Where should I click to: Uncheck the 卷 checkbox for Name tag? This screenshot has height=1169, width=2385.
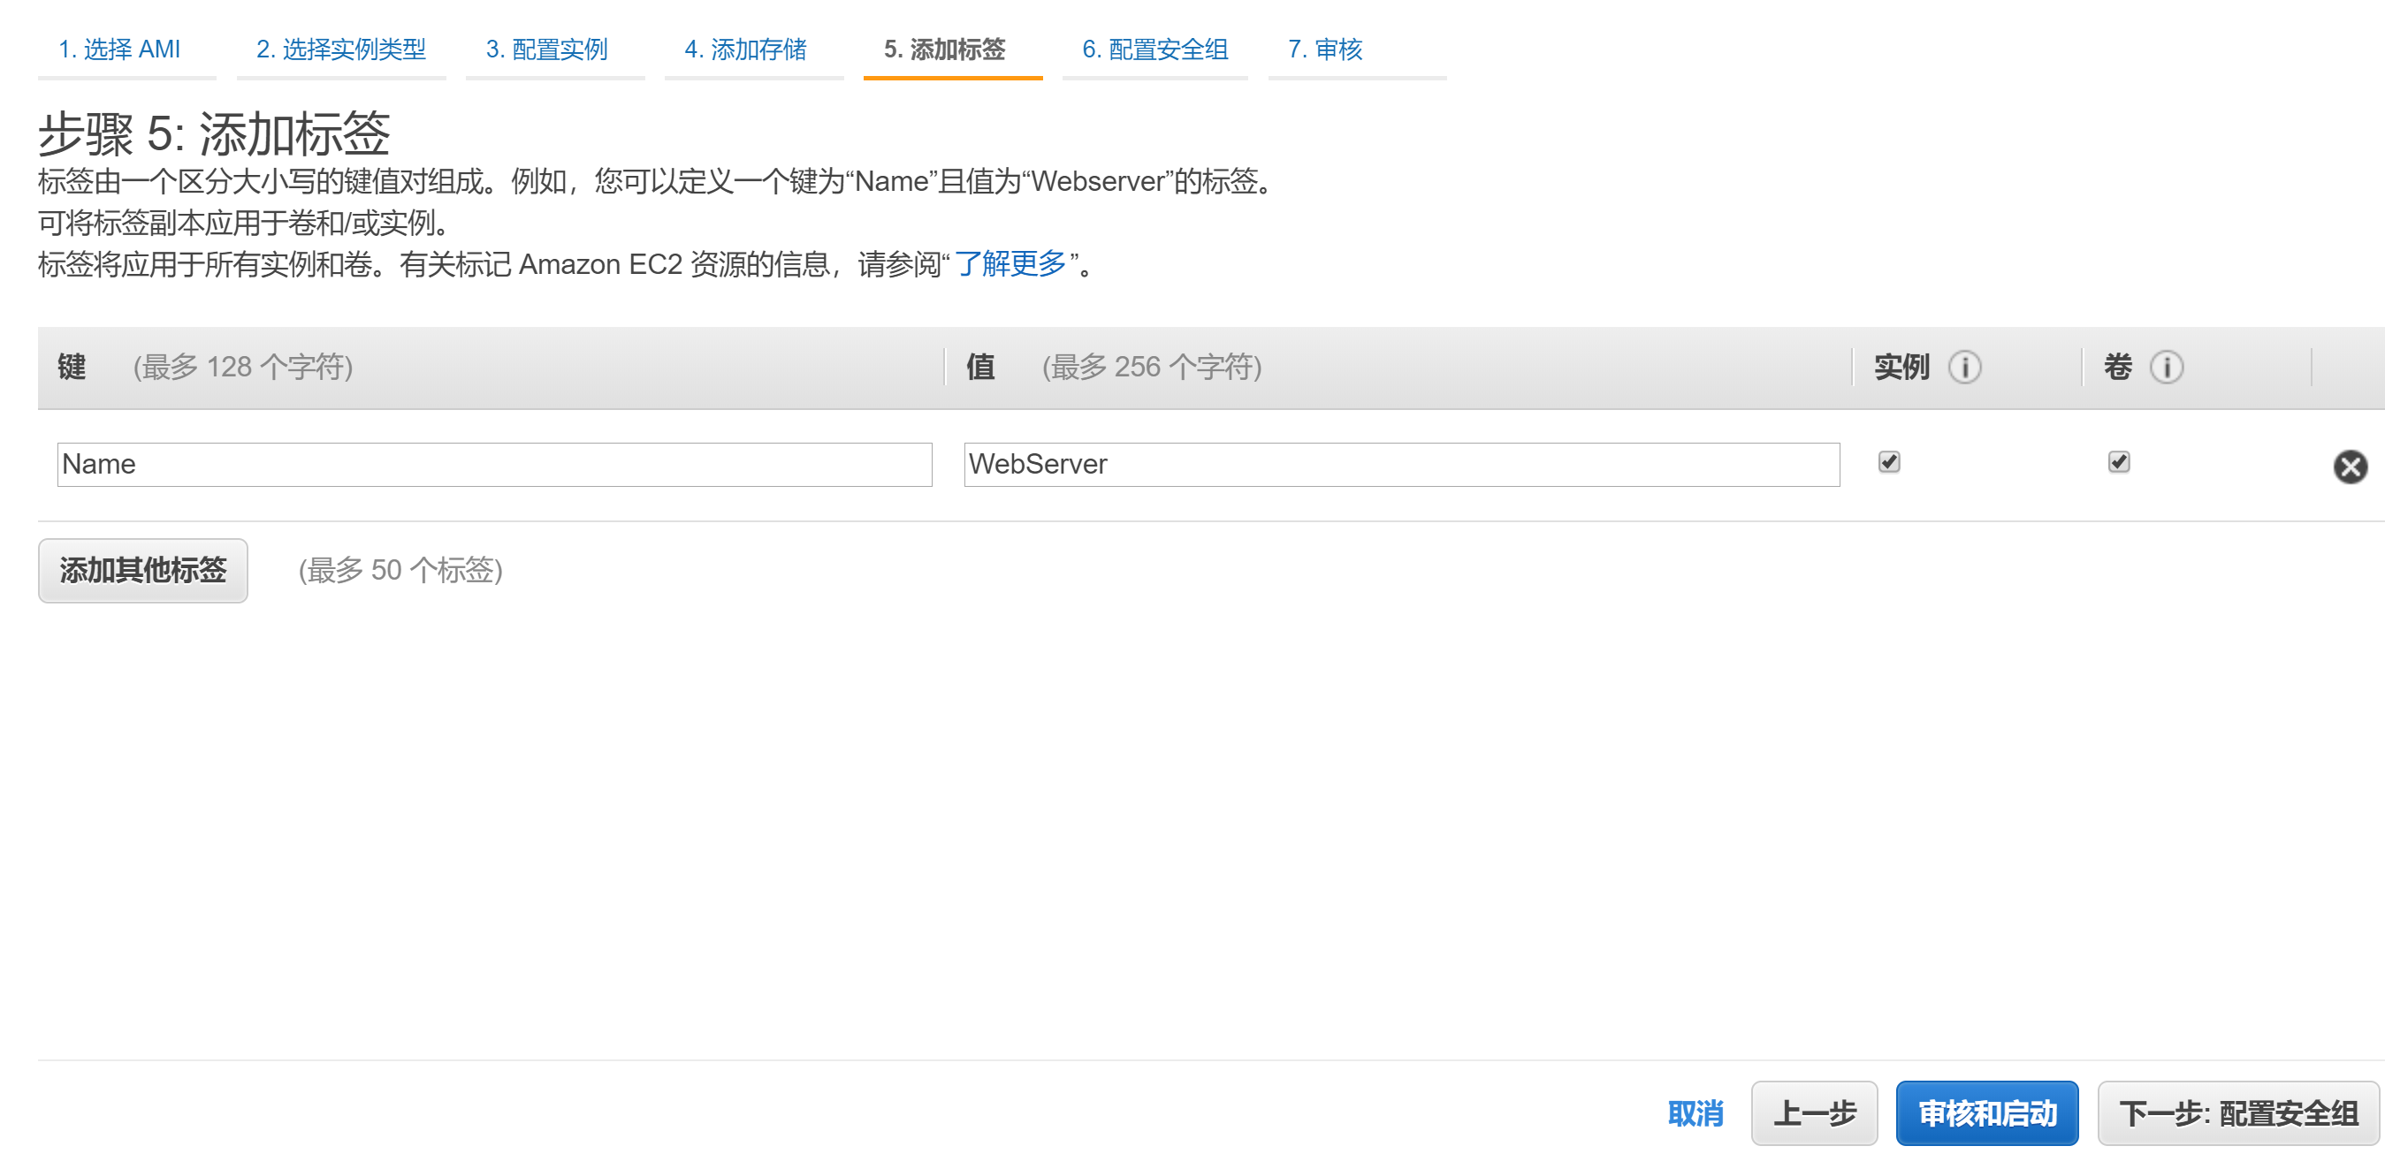pos(2118,462)
